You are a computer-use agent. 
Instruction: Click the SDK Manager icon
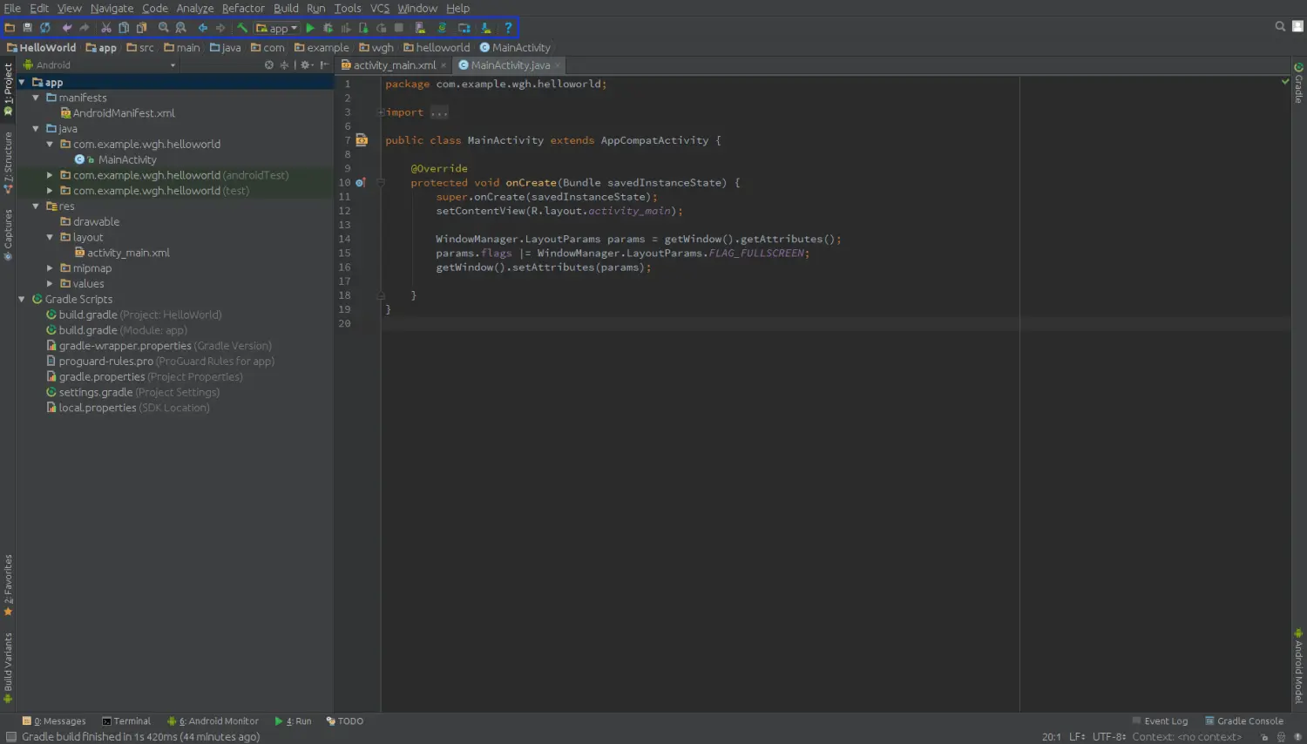pos(486,28)
